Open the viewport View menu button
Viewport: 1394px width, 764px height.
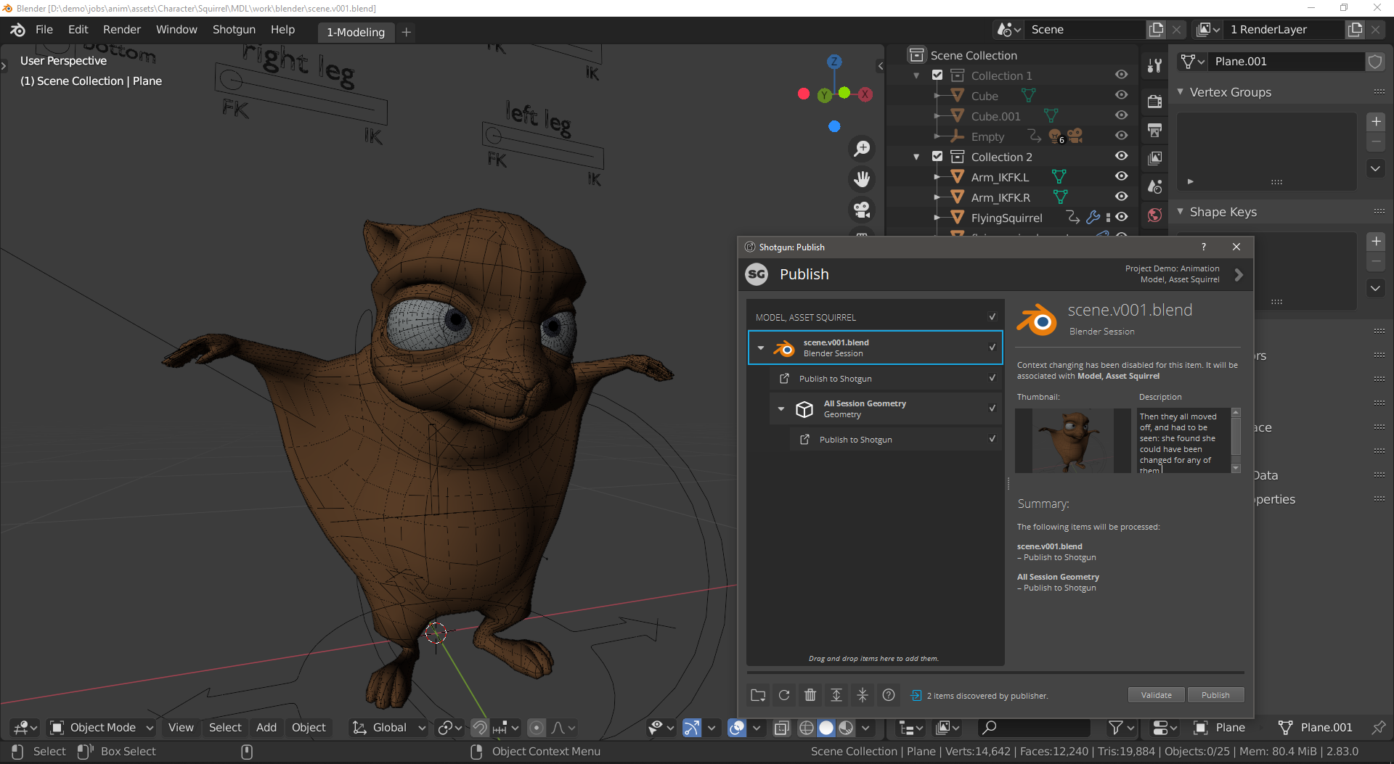tap(181, 728)
